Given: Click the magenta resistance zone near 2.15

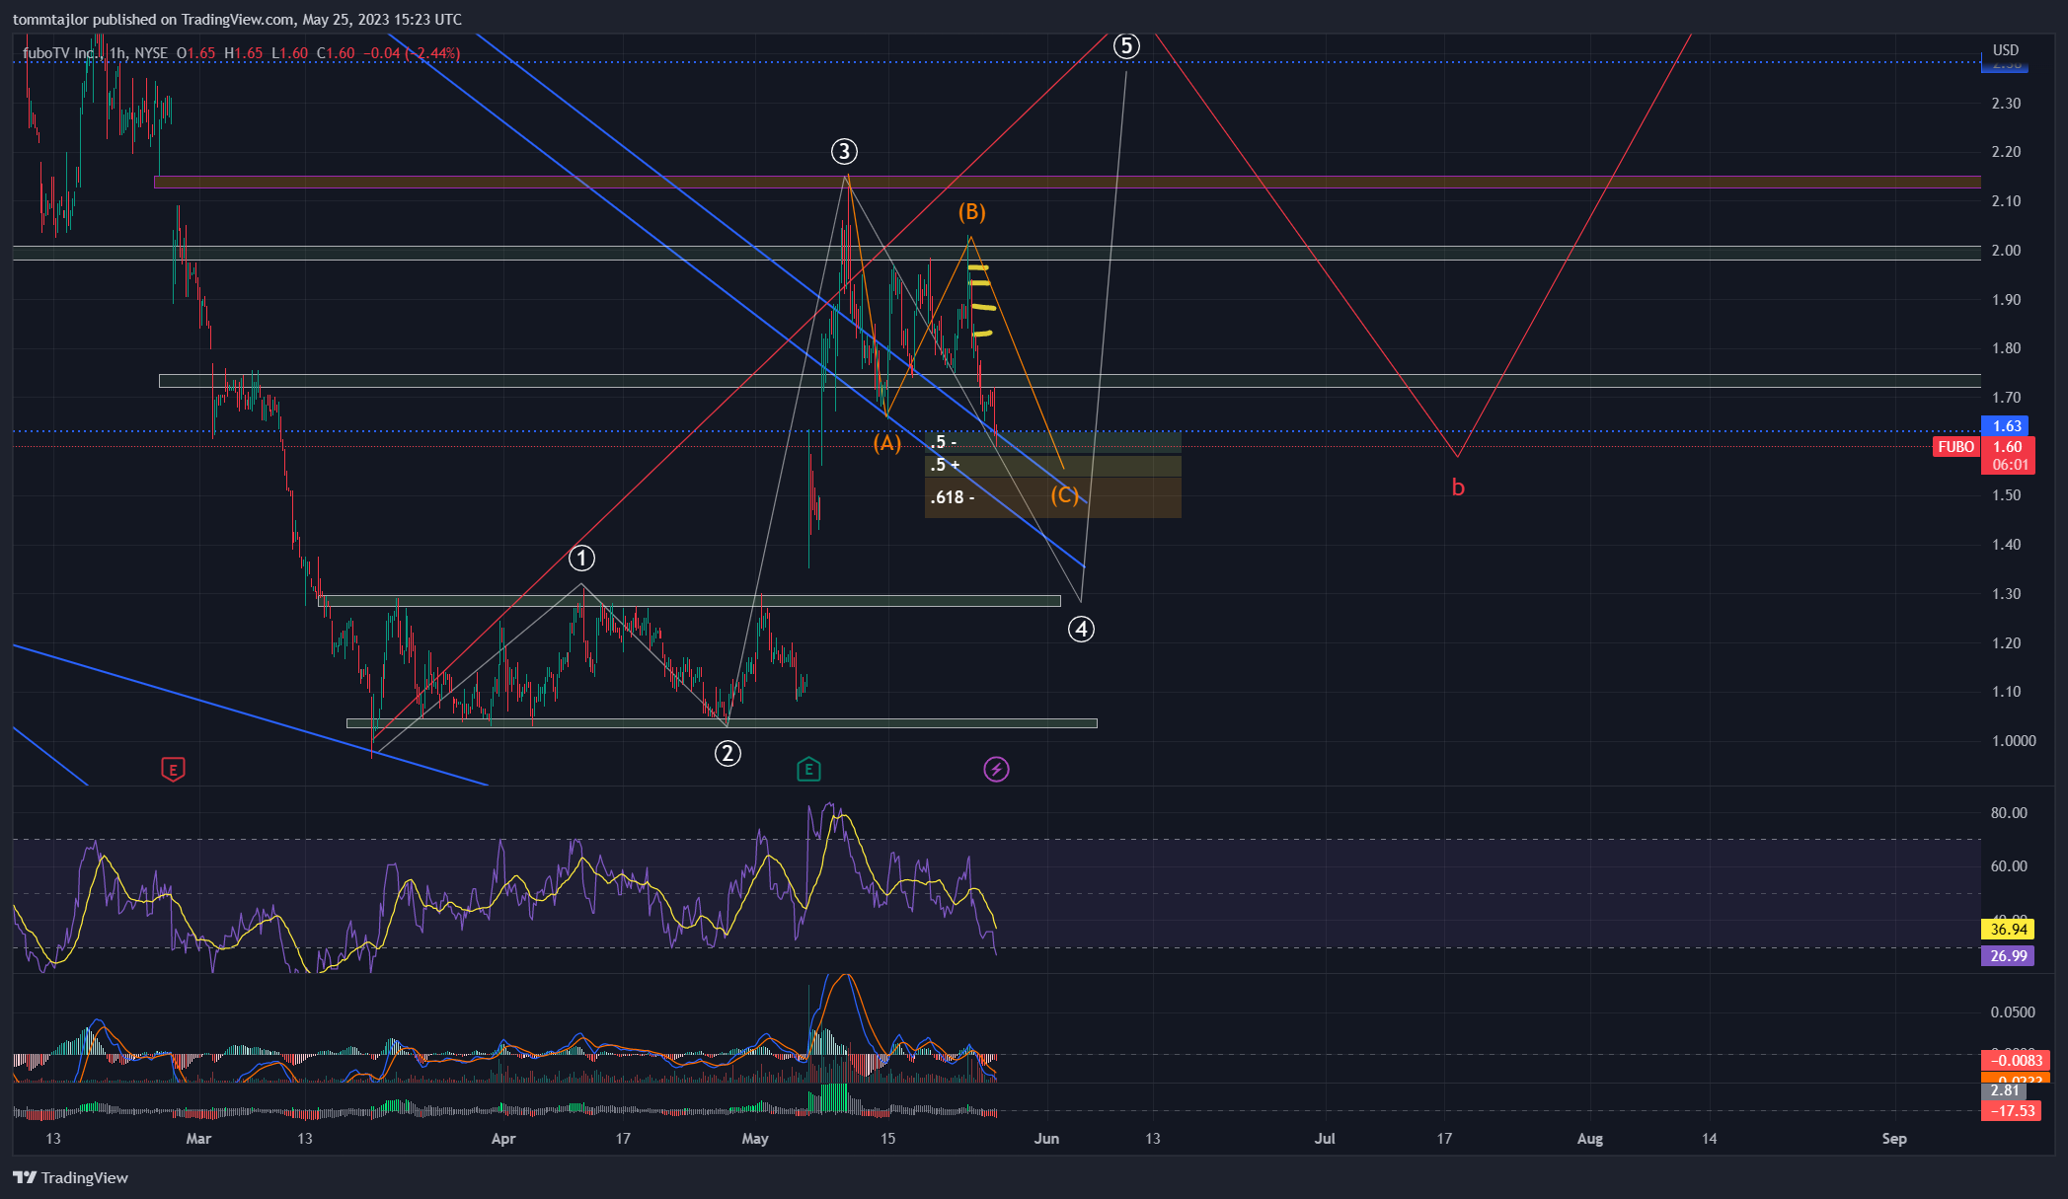Looking at the screenshot, I should [1067, 182].
